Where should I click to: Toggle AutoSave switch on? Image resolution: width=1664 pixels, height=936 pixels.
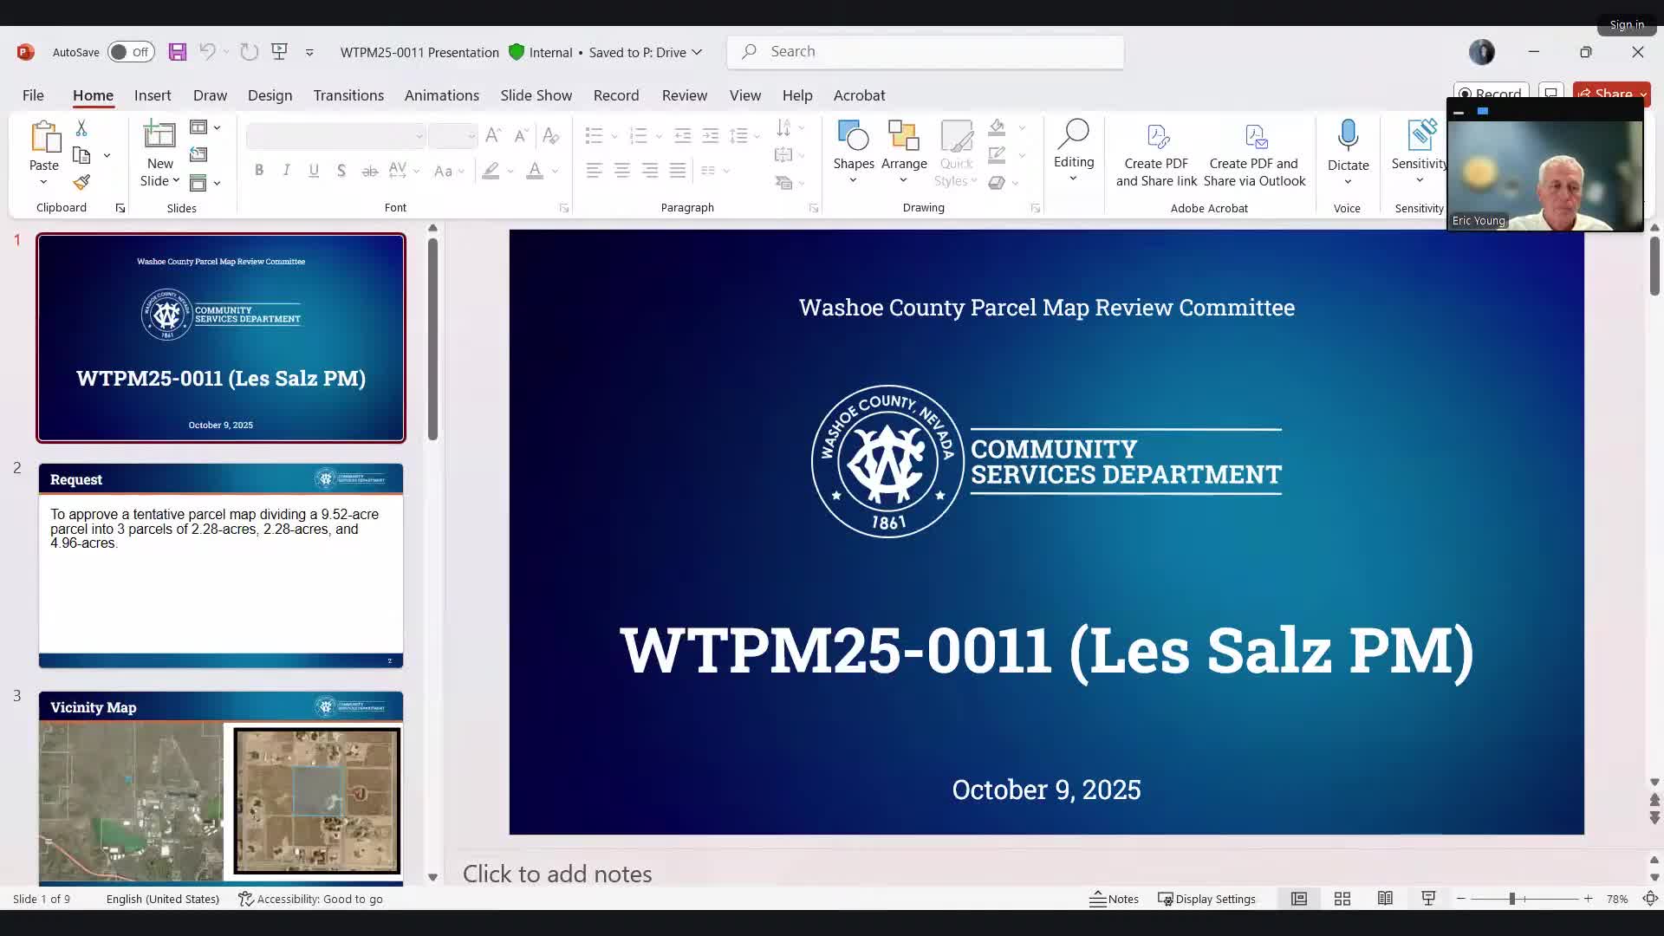pos(130,52)
